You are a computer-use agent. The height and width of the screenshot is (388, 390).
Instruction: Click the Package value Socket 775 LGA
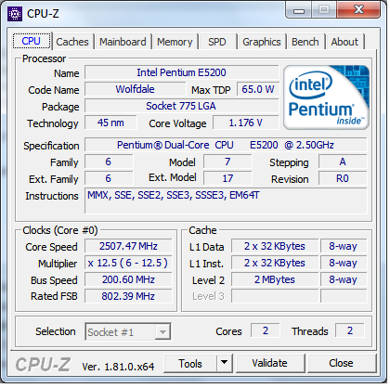tap(183, 107)
